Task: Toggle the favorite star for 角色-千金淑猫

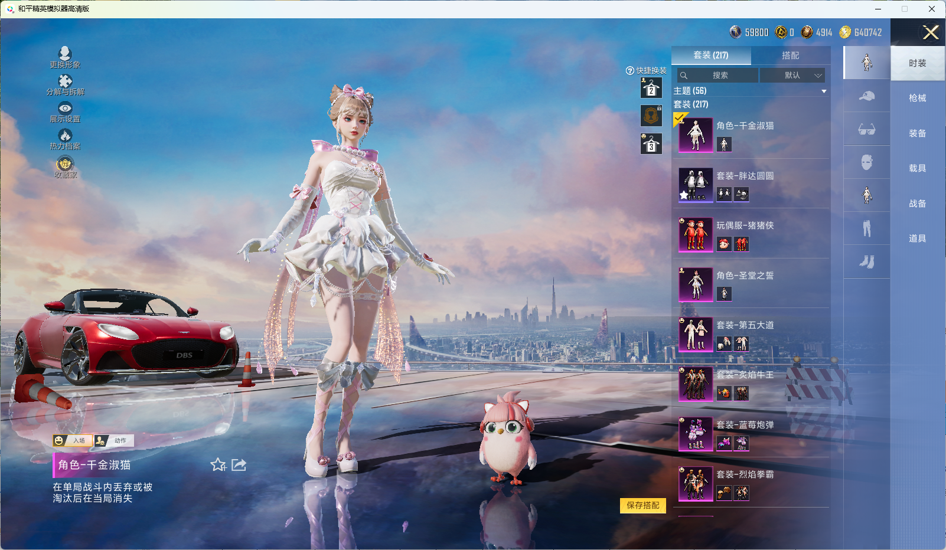Action: 218,465
